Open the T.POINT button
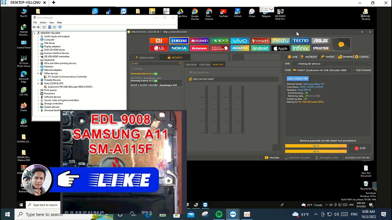Image resolution: width=392 pixels, height=220 pixels. point(327,57)
